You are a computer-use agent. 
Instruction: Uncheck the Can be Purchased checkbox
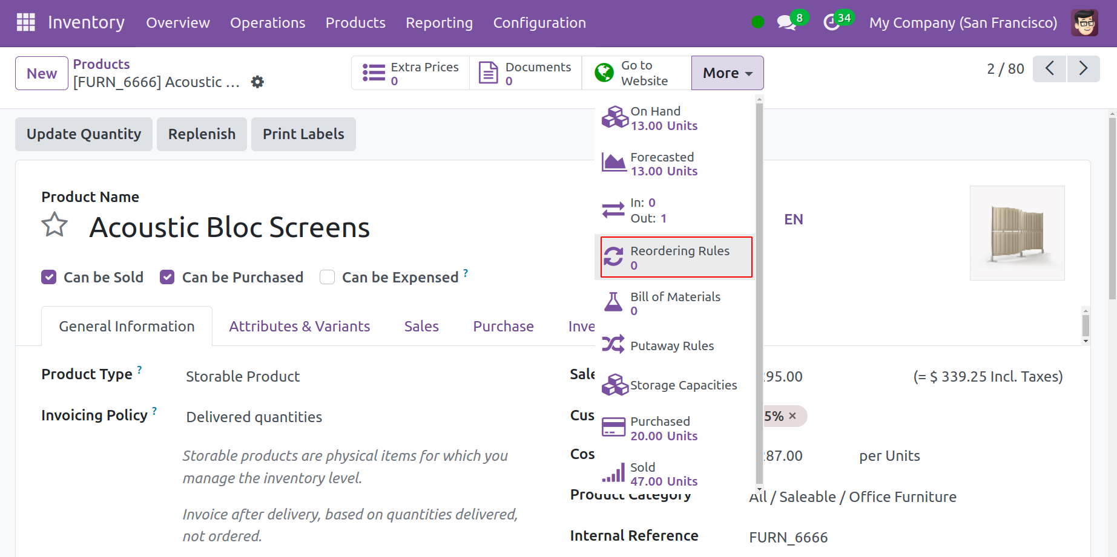[167, 277]
